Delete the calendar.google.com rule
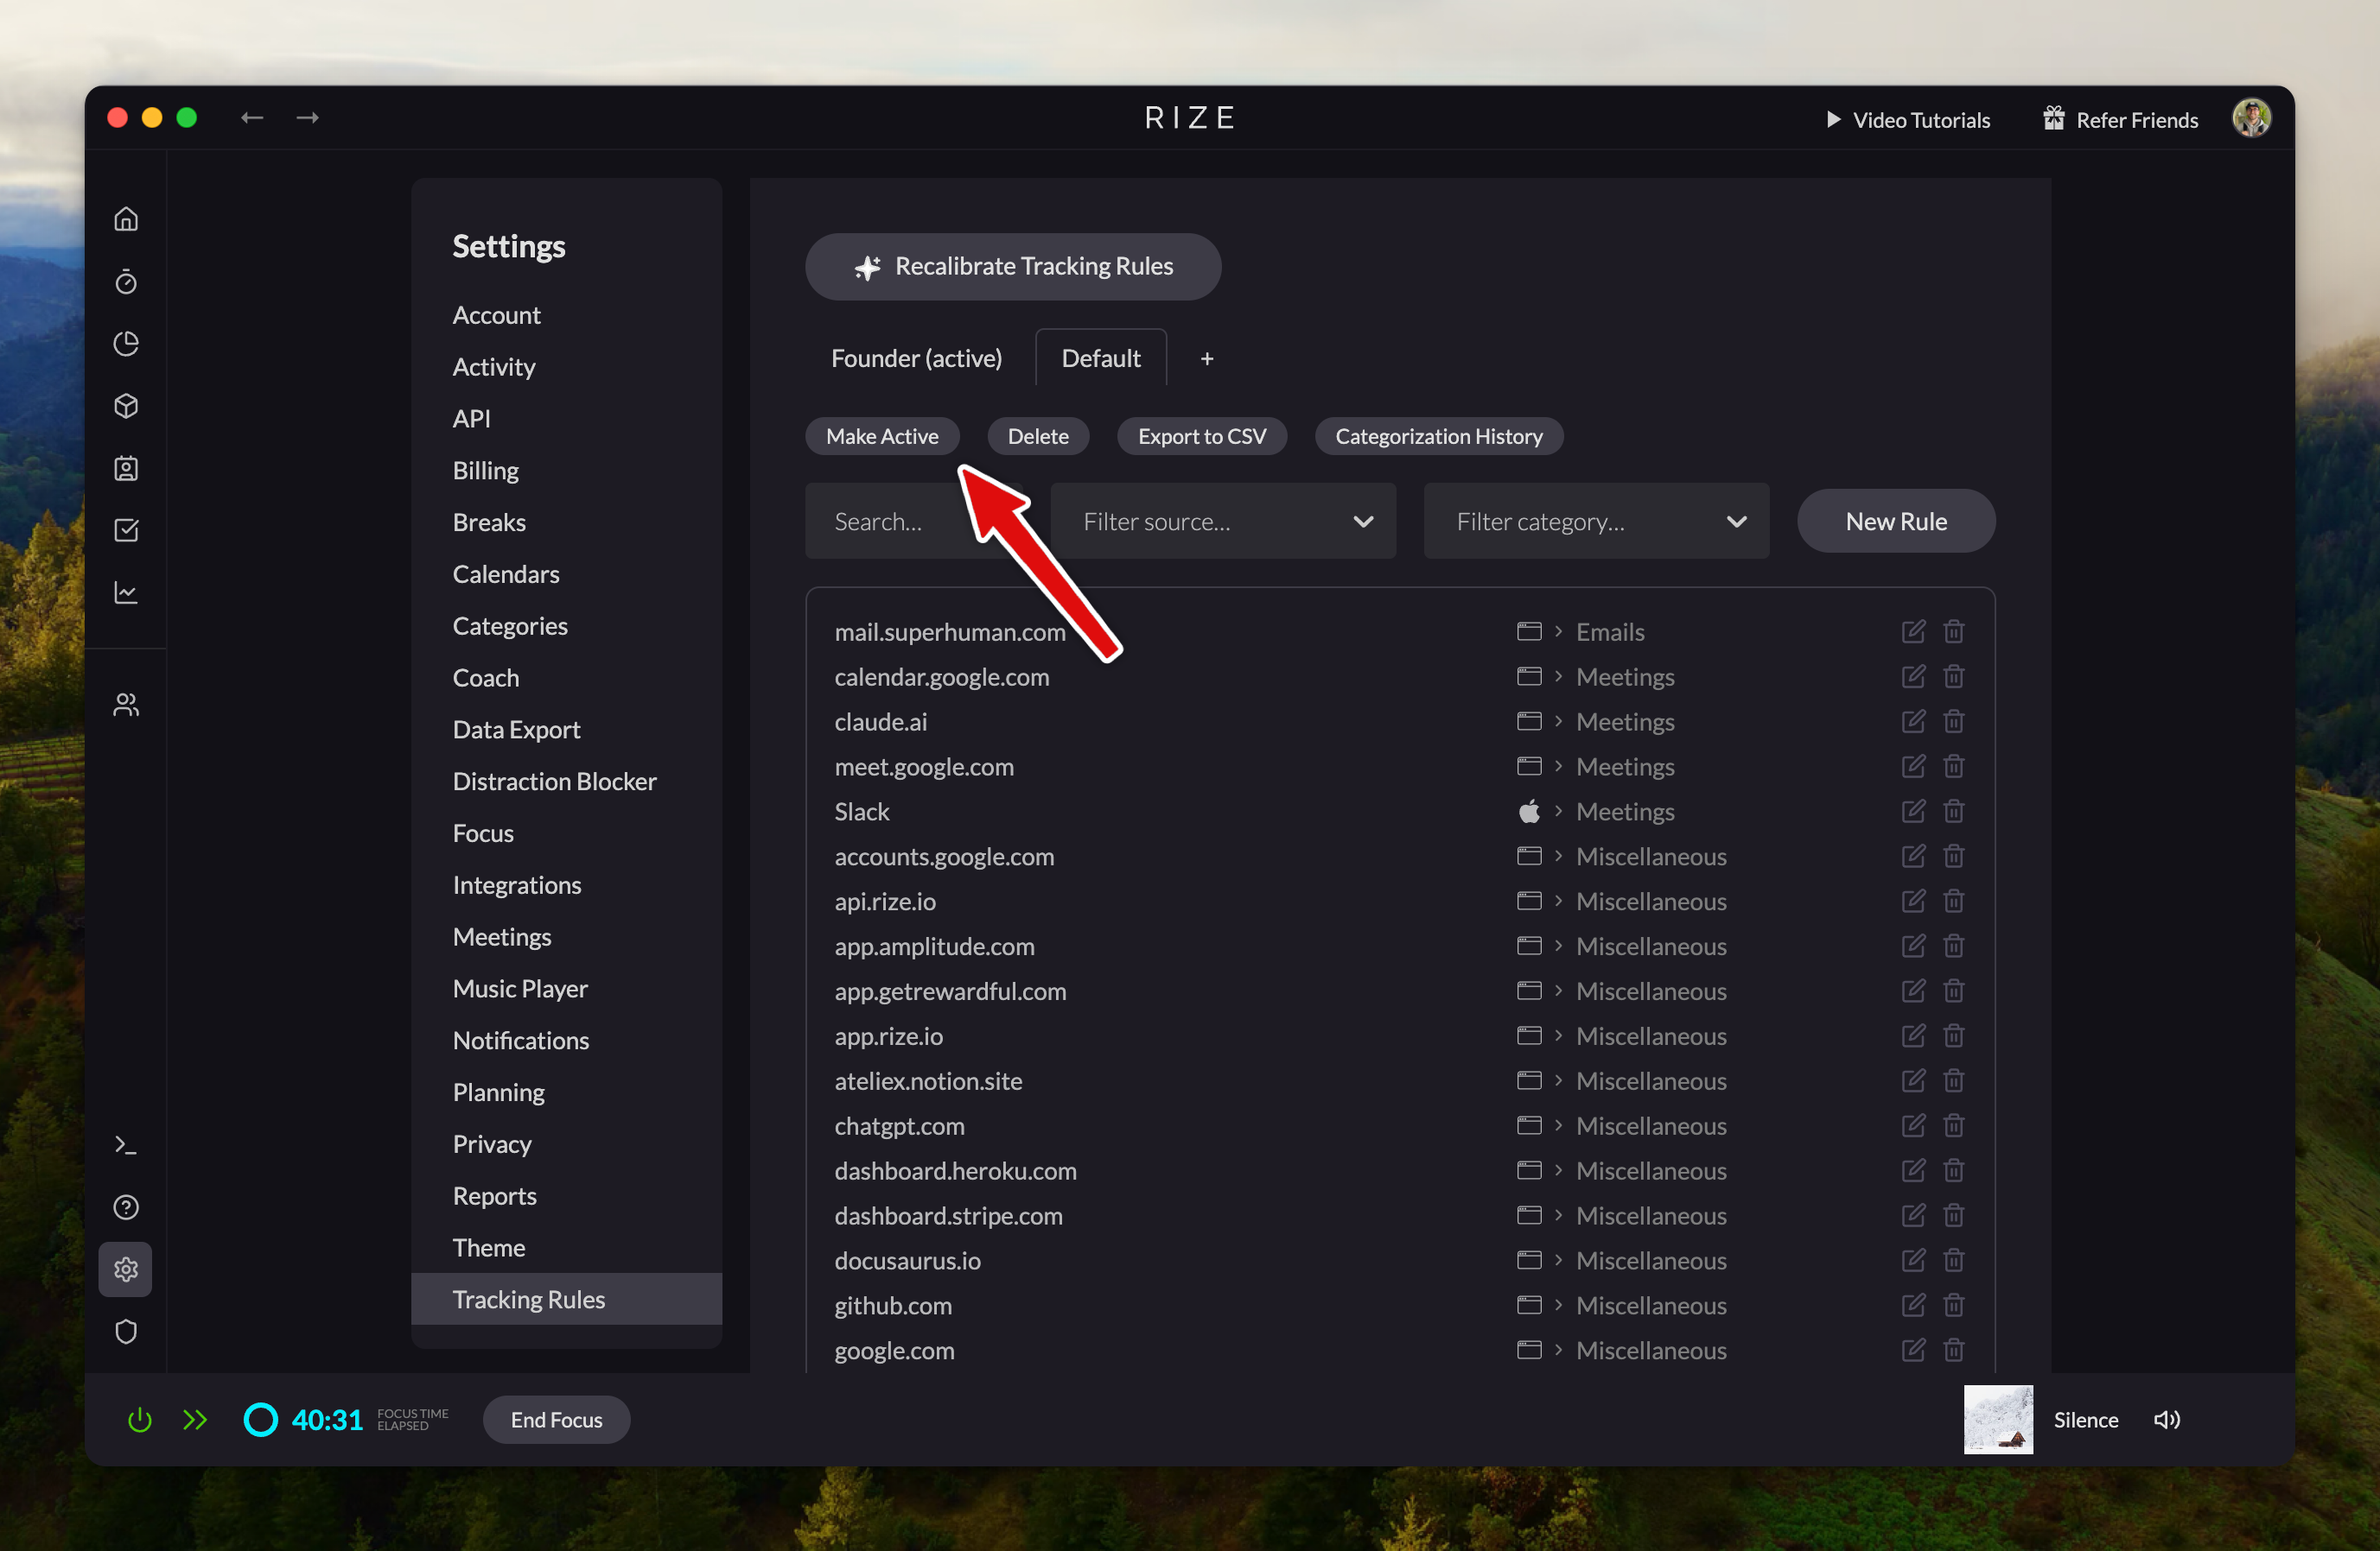Screen dimensions: 2380x1551 (1953, 676)
